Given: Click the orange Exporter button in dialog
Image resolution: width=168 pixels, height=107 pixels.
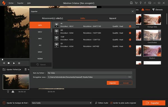Looking at the screenshot, I should point(113,83).
